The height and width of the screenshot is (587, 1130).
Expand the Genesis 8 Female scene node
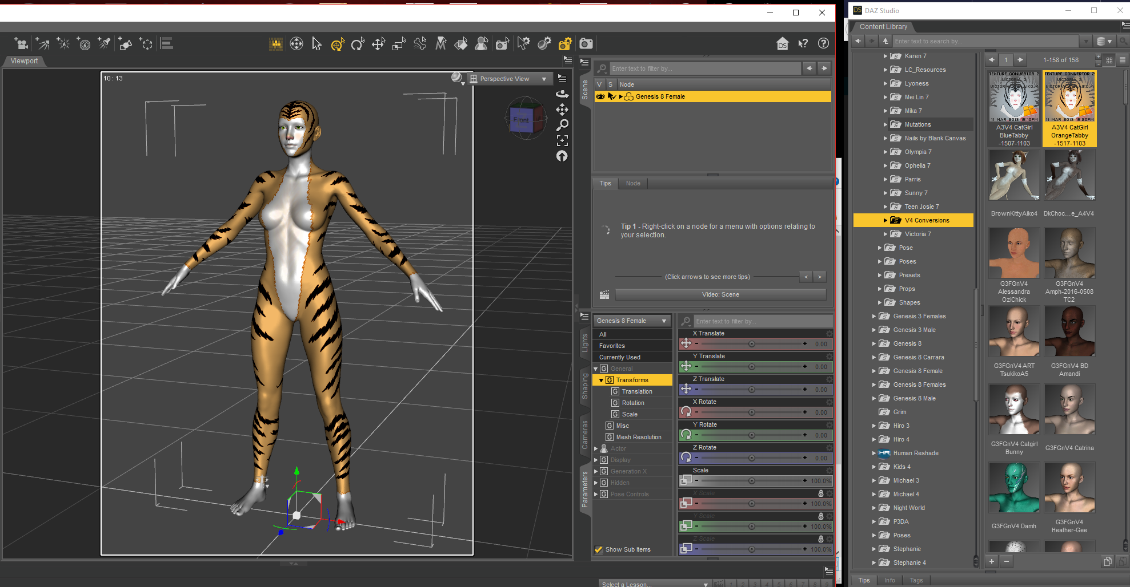click(621, 96)
